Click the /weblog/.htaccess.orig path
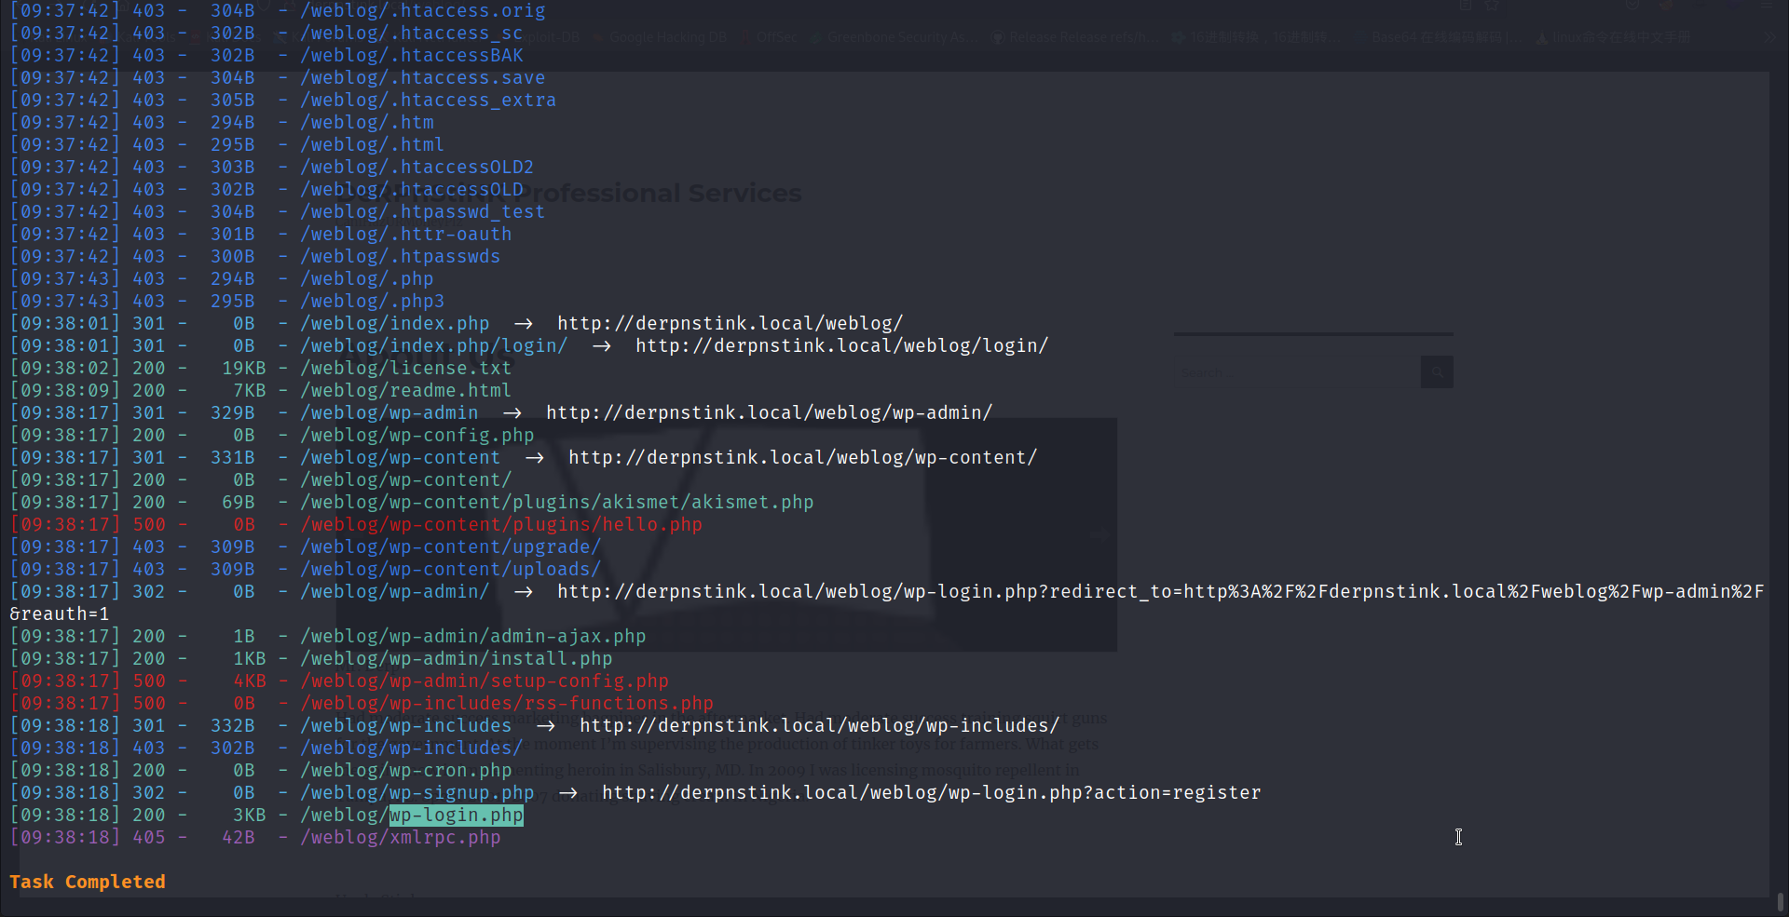The image size is (1789, 917). point(422,11)
